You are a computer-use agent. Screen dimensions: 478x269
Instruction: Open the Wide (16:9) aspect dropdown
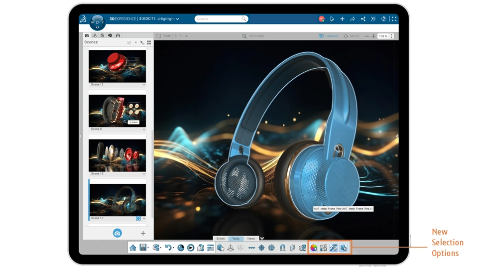pos(172,36)
